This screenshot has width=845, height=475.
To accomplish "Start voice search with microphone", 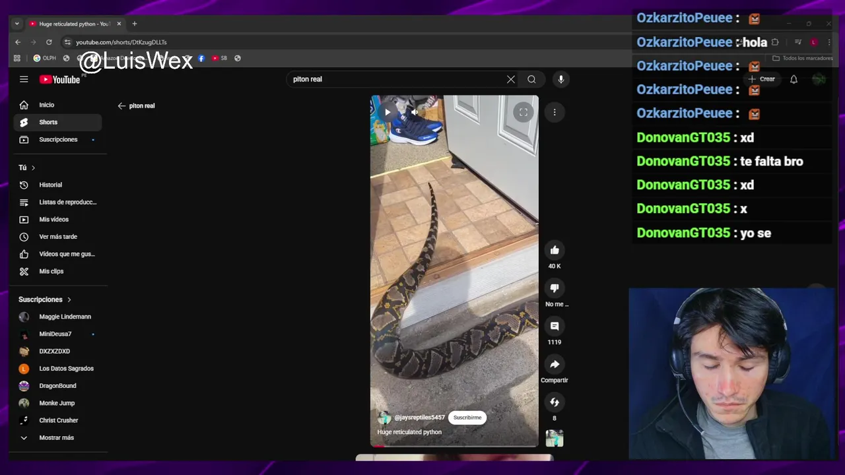I will pyautogui.click(x=560, y=79).
